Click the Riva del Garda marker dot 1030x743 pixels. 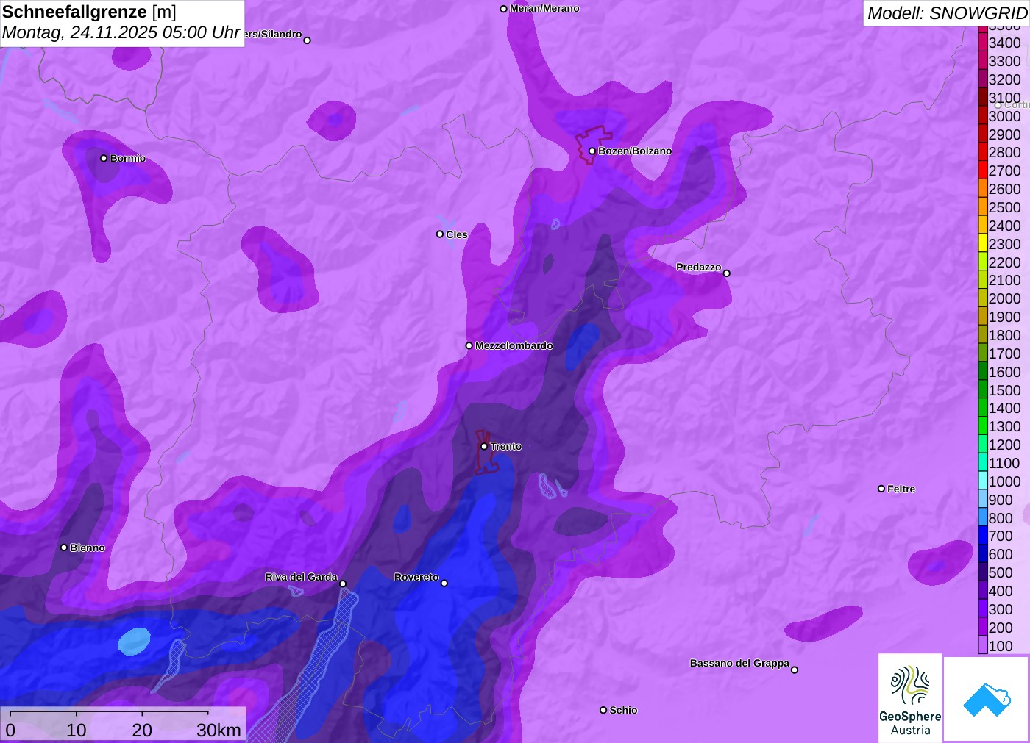(x=343, y=584)
